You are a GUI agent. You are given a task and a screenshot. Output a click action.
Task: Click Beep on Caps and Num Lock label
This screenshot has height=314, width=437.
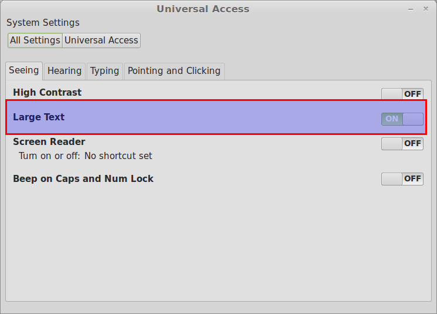coord(83,178)
